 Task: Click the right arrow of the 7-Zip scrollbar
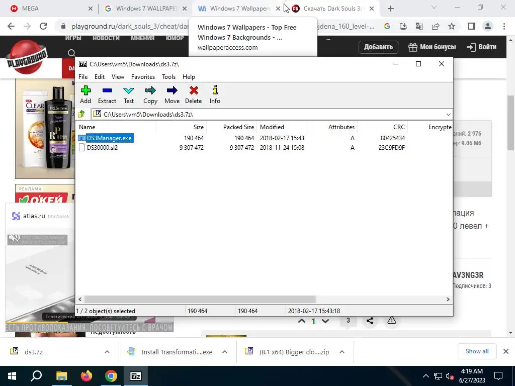click(448, 299)
